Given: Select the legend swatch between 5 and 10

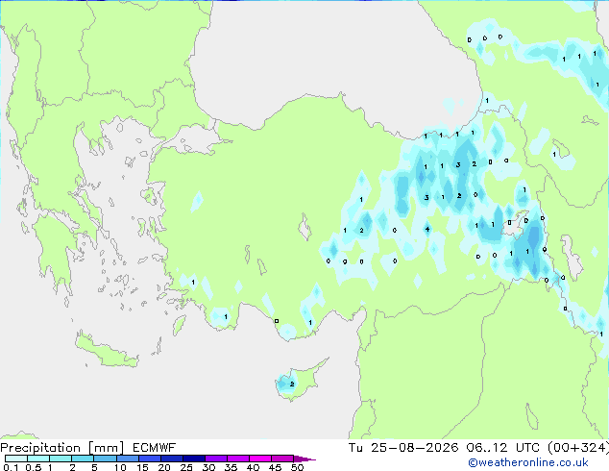Looking at the screenshot, I should click(105, 459).
